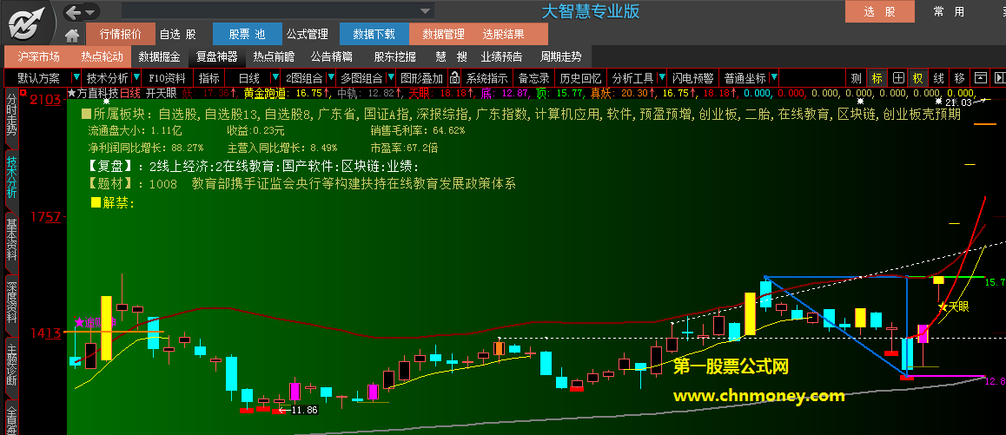Click the 常用 button
Viewport: 1006px width, 435px height.
click(949, 11)
